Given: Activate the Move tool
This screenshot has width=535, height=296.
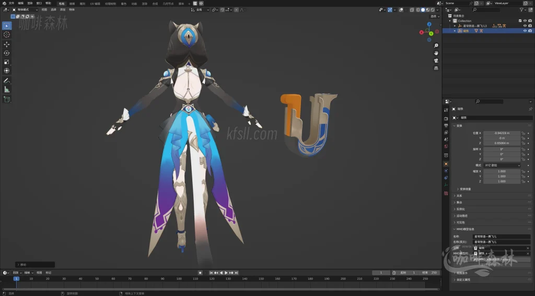Looking at the screenshot, I should pos(6,44).
